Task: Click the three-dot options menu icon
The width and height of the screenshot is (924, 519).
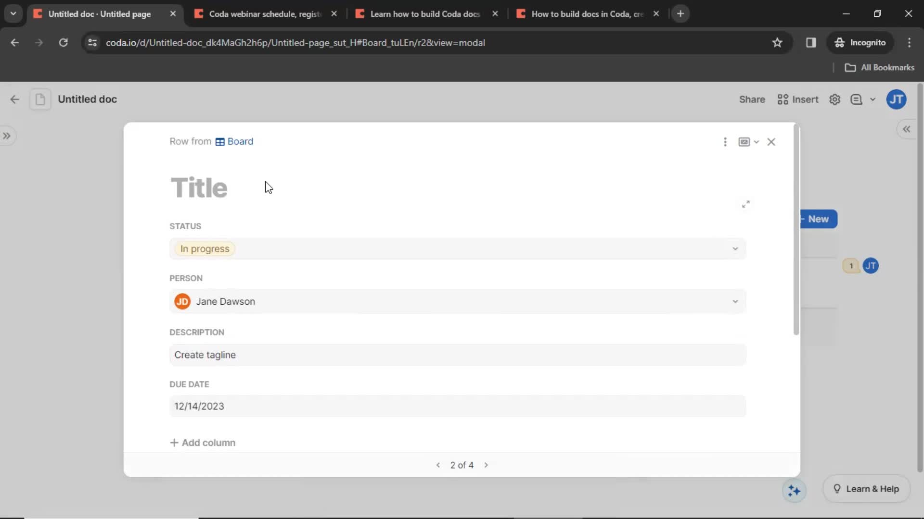Action: pos(725,141)
